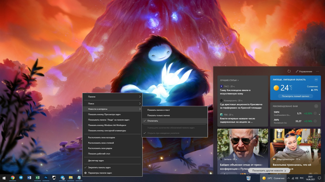The height and width of the screenshot is (182, 325).
Task: Choose Отключить for news and interests
Action: pyautogui.click(x=175, y=121)
